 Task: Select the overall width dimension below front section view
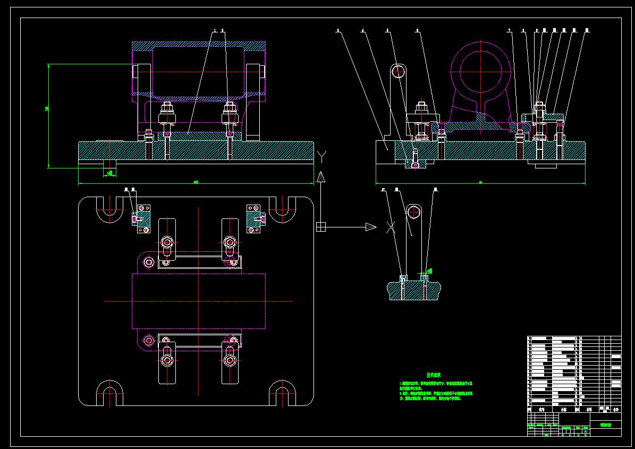196,182
